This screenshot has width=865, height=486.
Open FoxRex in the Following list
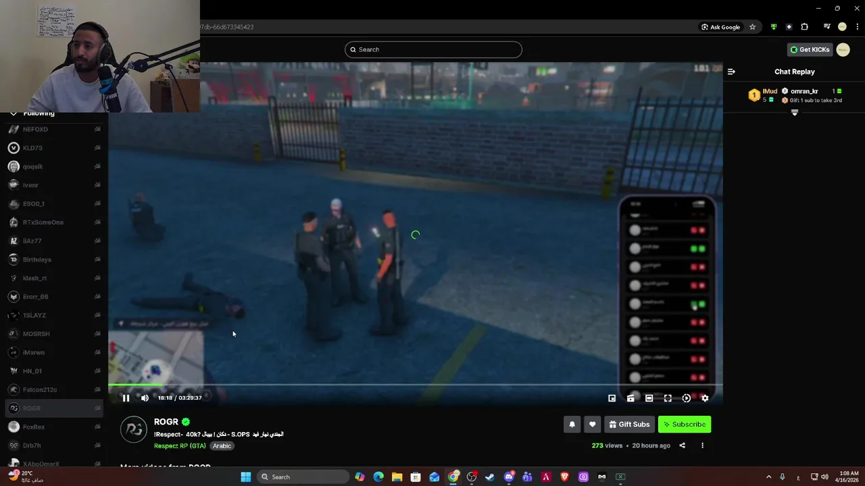pyautogui.click(x=54, y=427)
